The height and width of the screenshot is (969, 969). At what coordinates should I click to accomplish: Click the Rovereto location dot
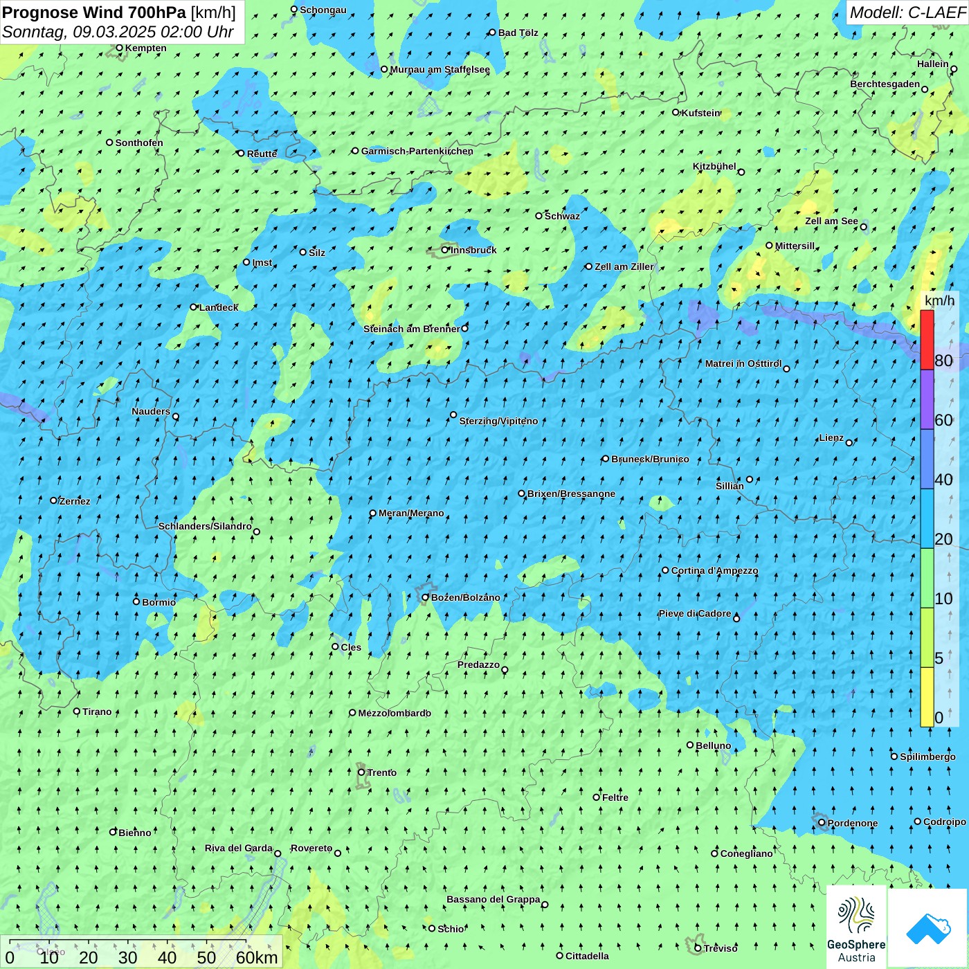point(338,853)
